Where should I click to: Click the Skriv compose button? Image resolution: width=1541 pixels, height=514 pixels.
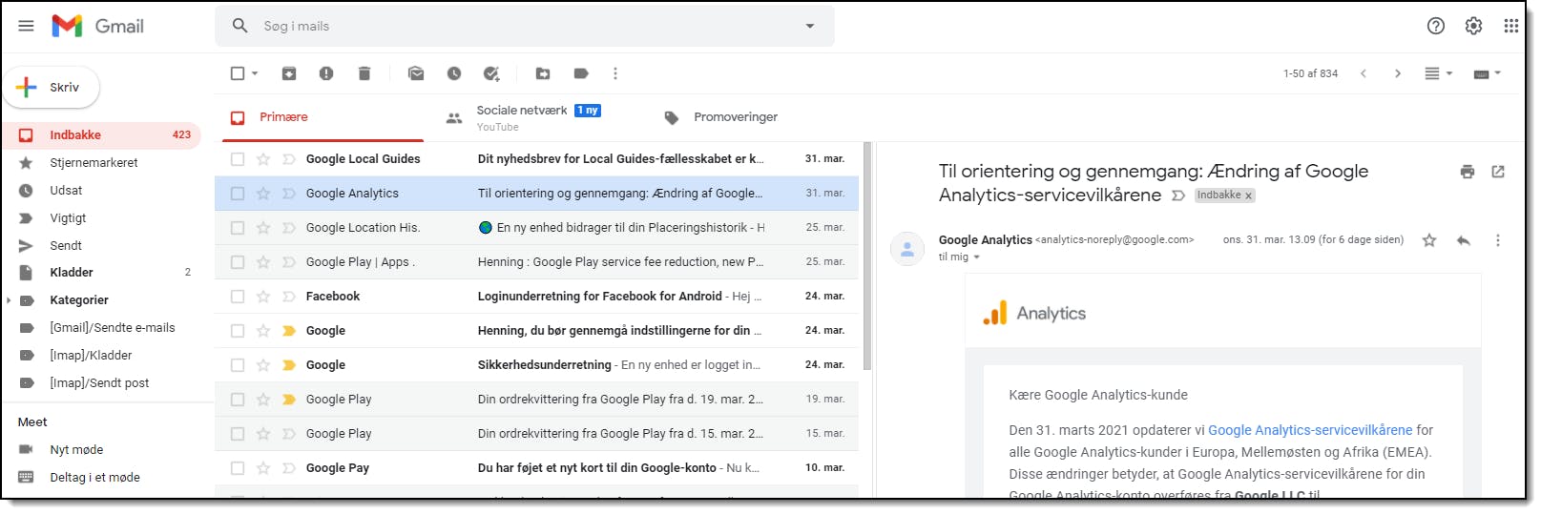point(52,87)
